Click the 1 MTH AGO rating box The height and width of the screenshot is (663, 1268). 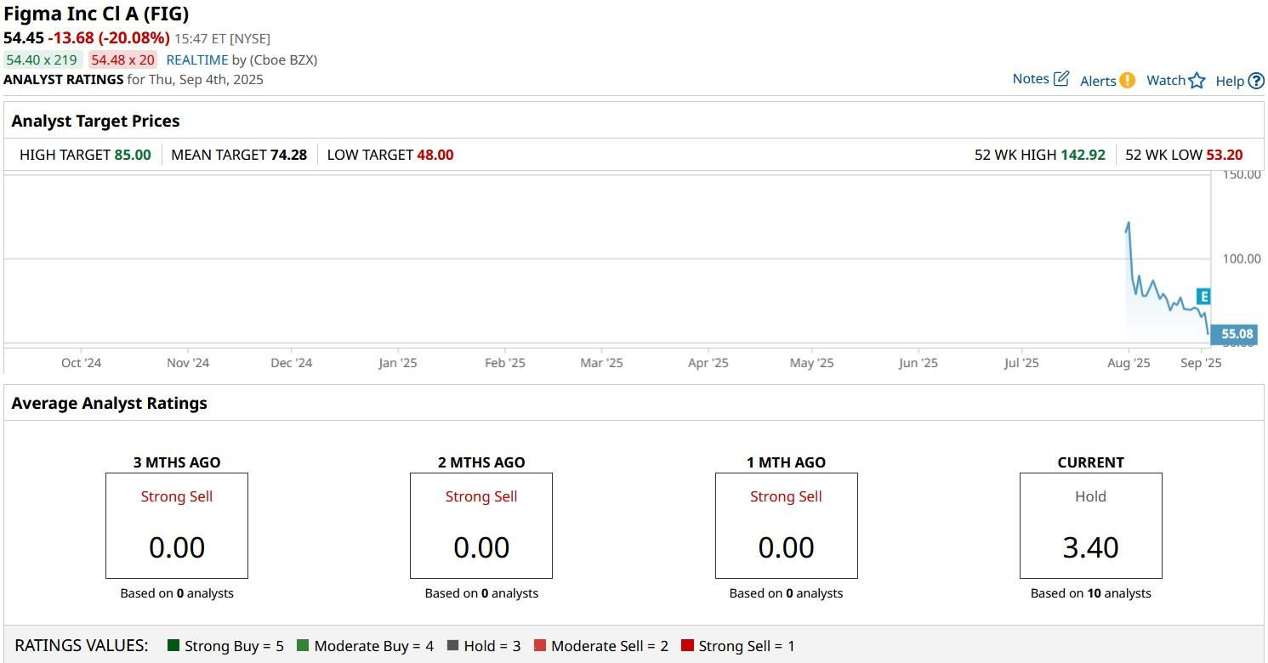tap(786, 525)
